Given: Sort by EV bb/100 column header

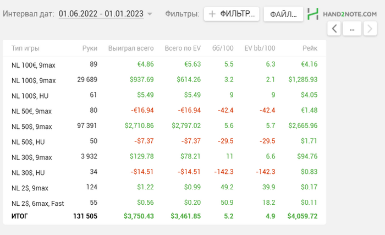Looking at the screenshot, I should click(x=260, y=48).
